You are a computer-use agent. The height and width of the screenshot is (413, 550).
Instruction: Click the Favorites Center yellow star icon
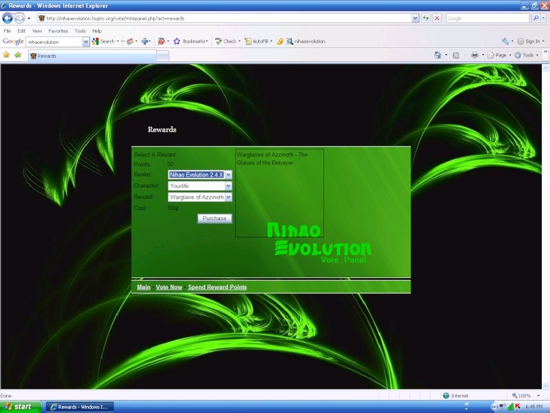[x=6, y=55]
